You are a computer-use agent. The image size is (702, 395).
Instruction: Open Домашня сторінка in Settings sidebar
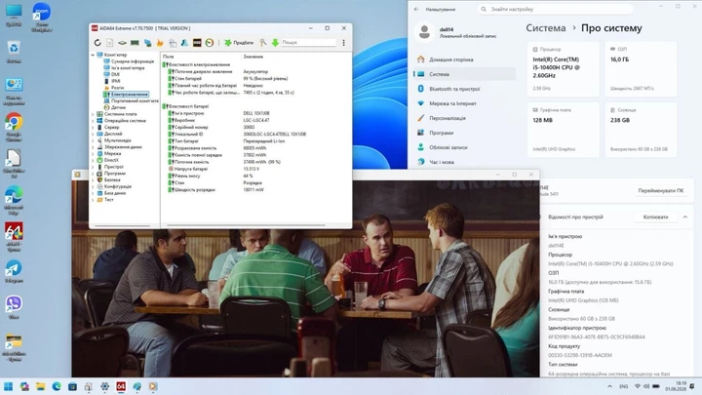coord(465,59)
